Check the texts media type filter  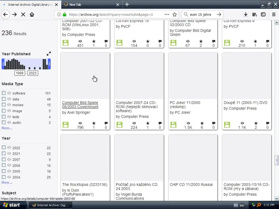(x=4, y=116)
